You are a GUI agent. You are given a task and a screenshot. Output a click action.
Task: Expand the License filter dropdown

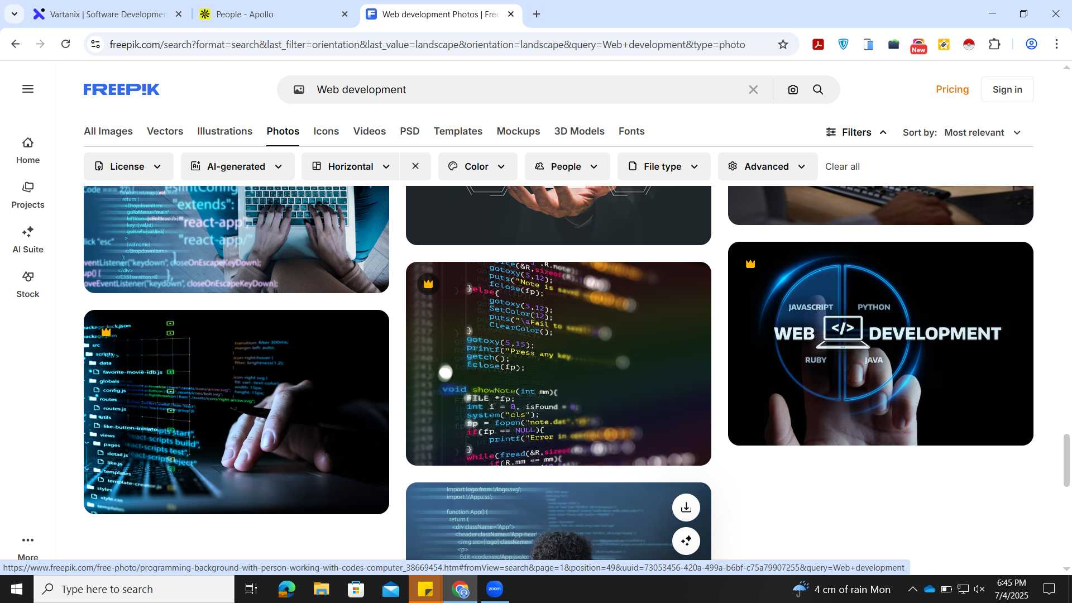coord(128,166)
